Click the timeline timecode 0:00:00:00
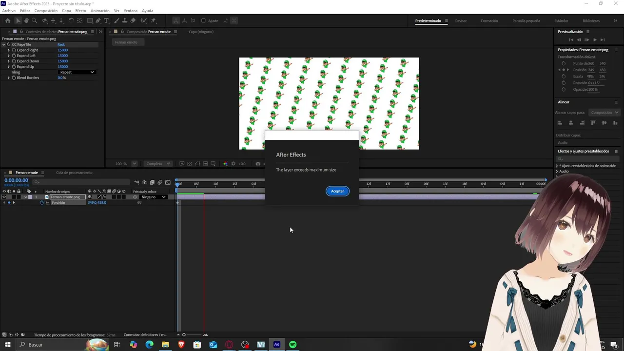This screenshot has height=351, width=624. coord(16,180)
